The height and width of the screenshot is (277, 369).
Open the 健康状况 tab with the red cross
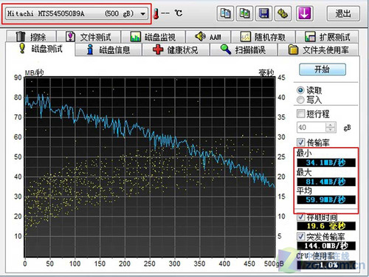[x=176, y=49]
